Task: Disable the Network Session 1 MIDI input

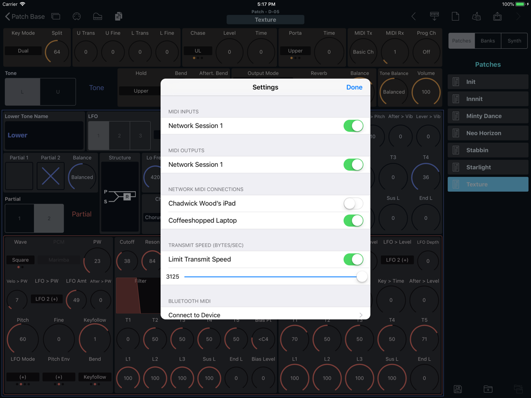Action: (x=353, y=125)
